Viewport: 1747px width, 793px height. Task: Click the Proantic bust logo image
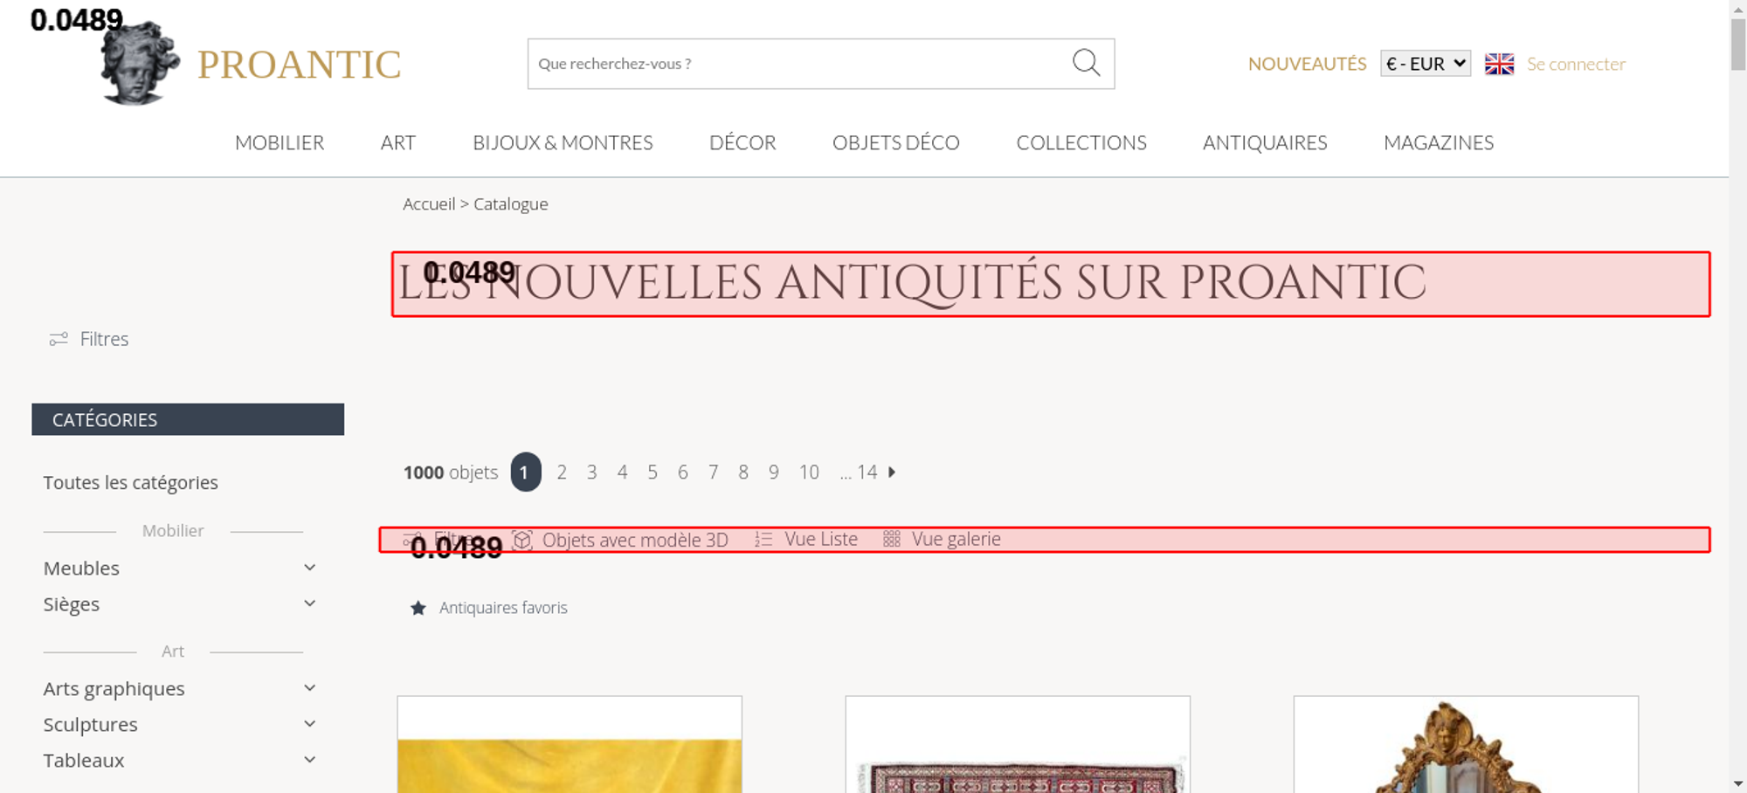(x=140, y=63)
